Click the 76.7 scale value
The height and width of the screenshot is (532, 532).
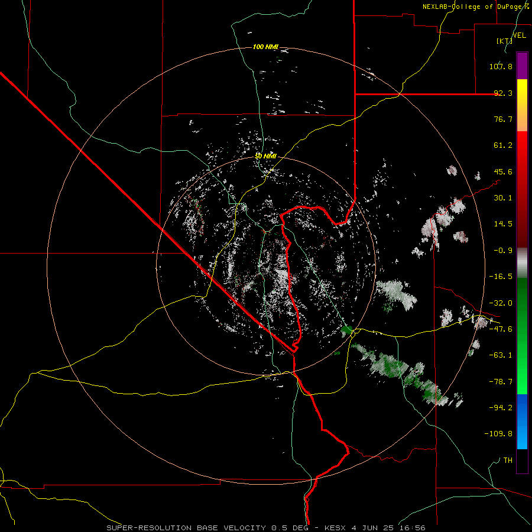[x=503, y=119]
